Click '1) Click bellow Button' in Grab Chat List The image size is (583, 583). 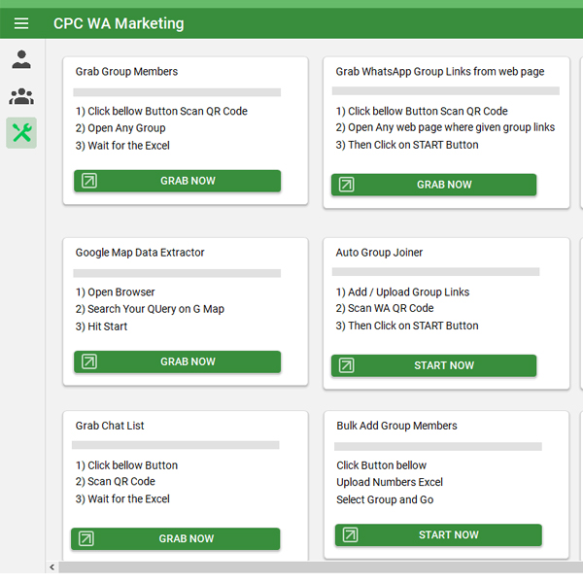tap(126, 465)
